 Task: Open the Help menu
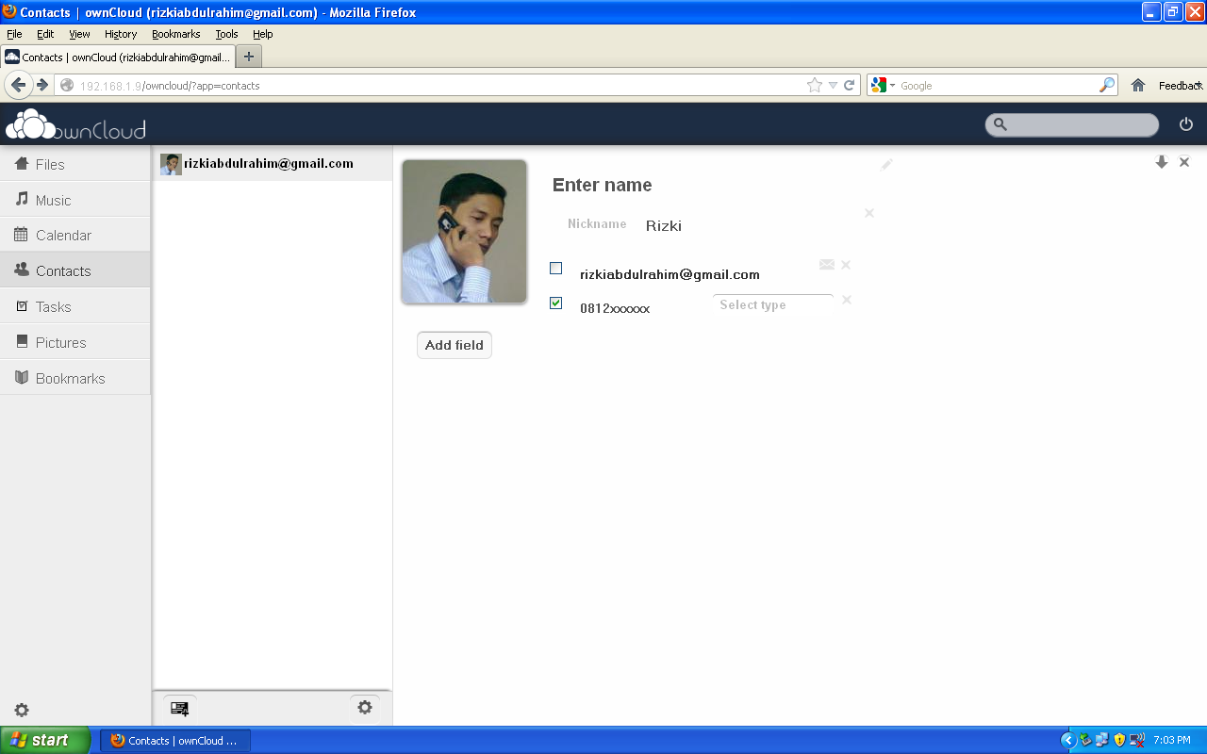pyautogui.click(x=262, y=34)
